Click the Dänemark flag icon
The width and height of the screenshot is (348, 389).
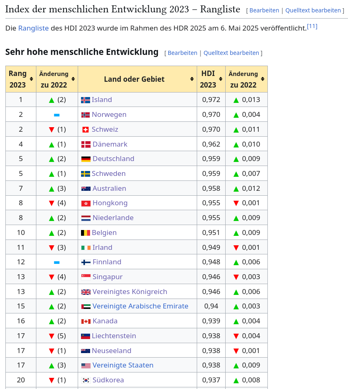pyautogui.click(x=86, y=145)
